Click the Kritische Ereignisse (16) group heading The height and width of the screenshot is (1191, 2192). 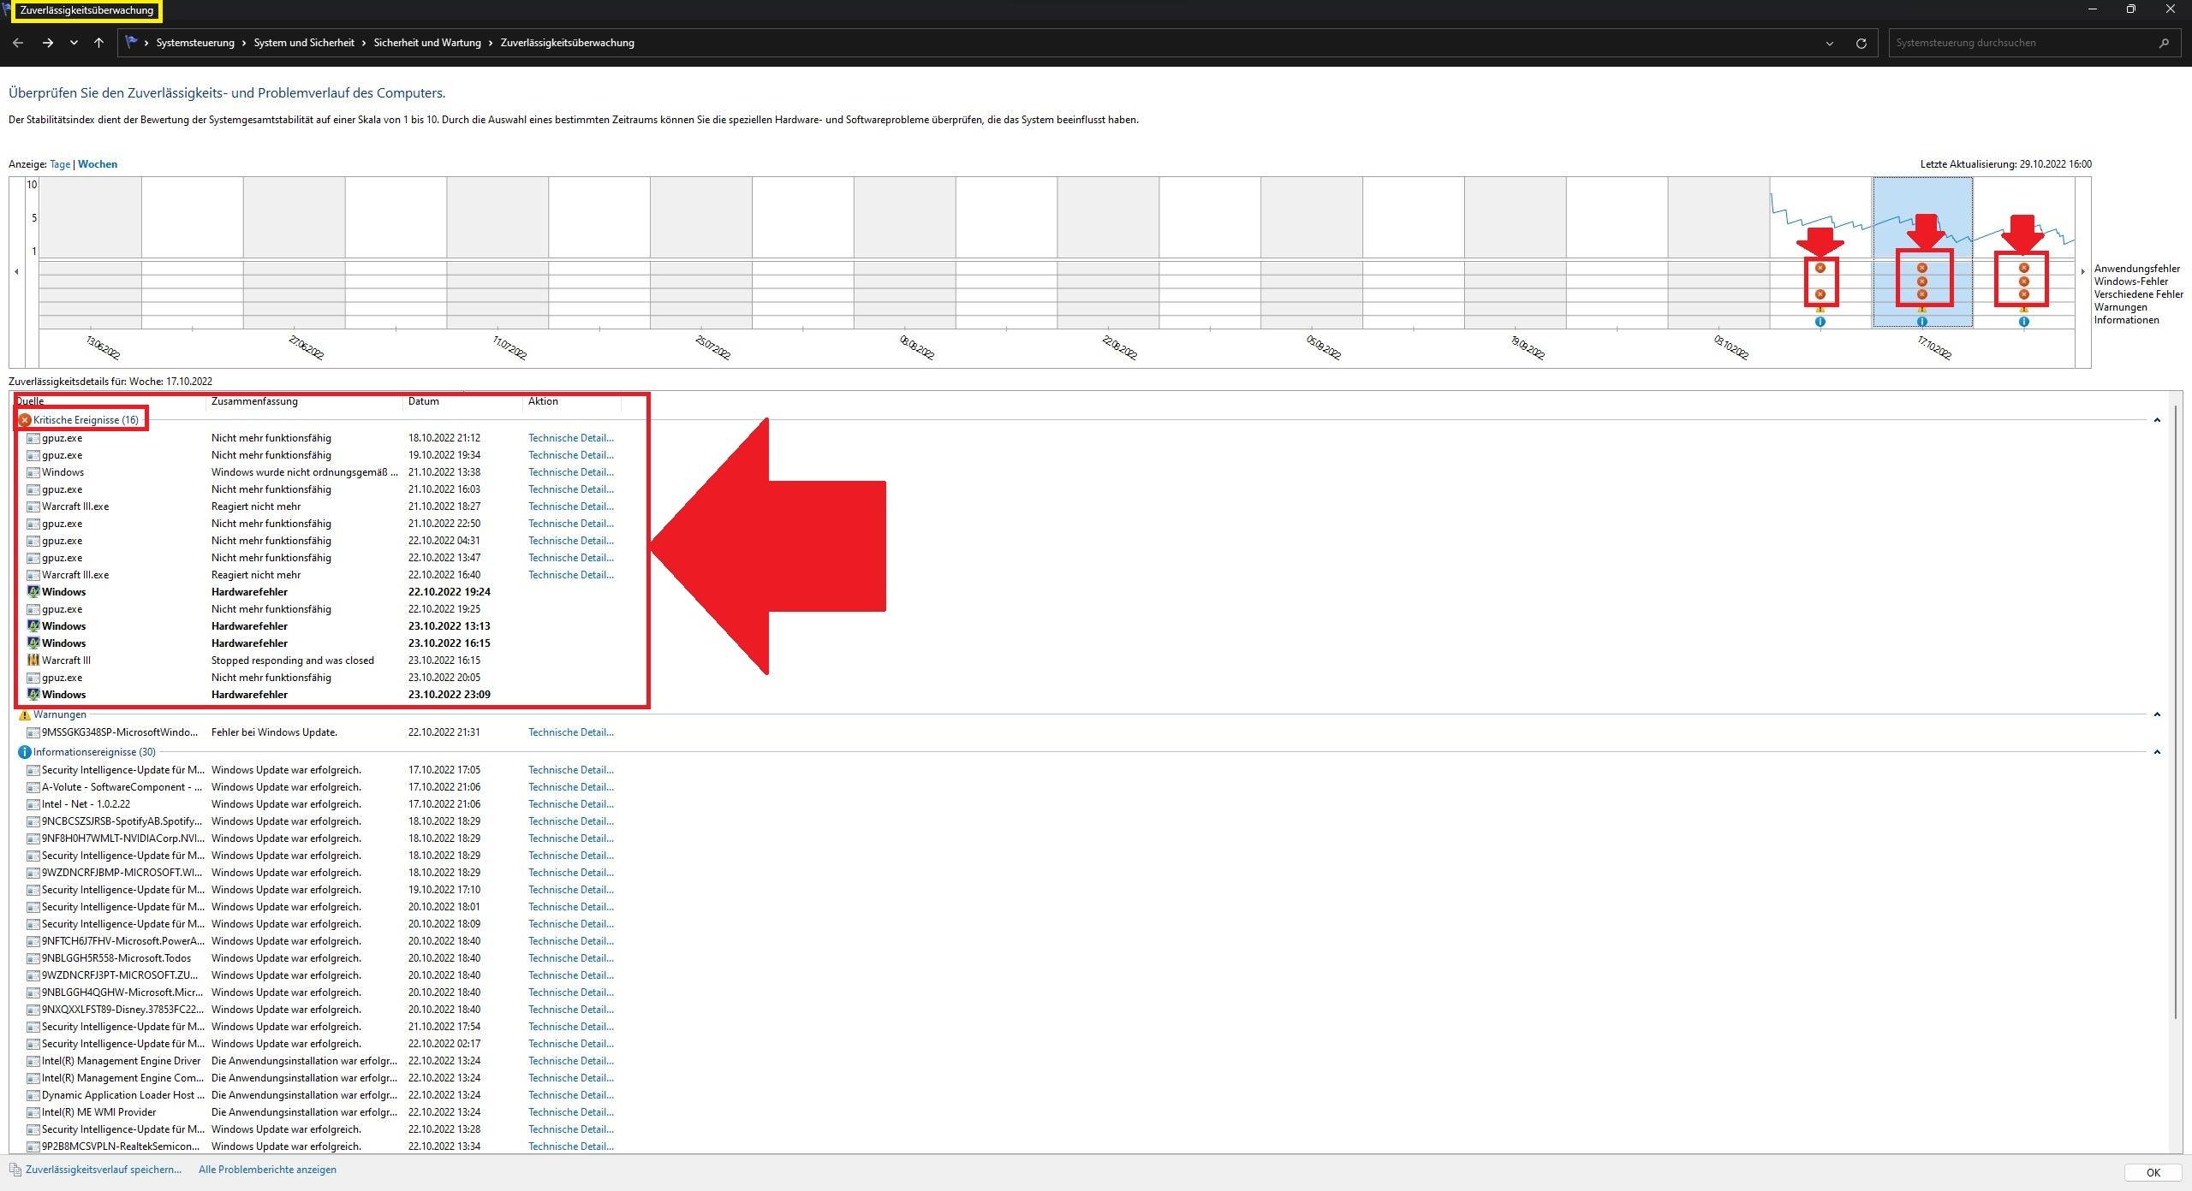[86, 420]
